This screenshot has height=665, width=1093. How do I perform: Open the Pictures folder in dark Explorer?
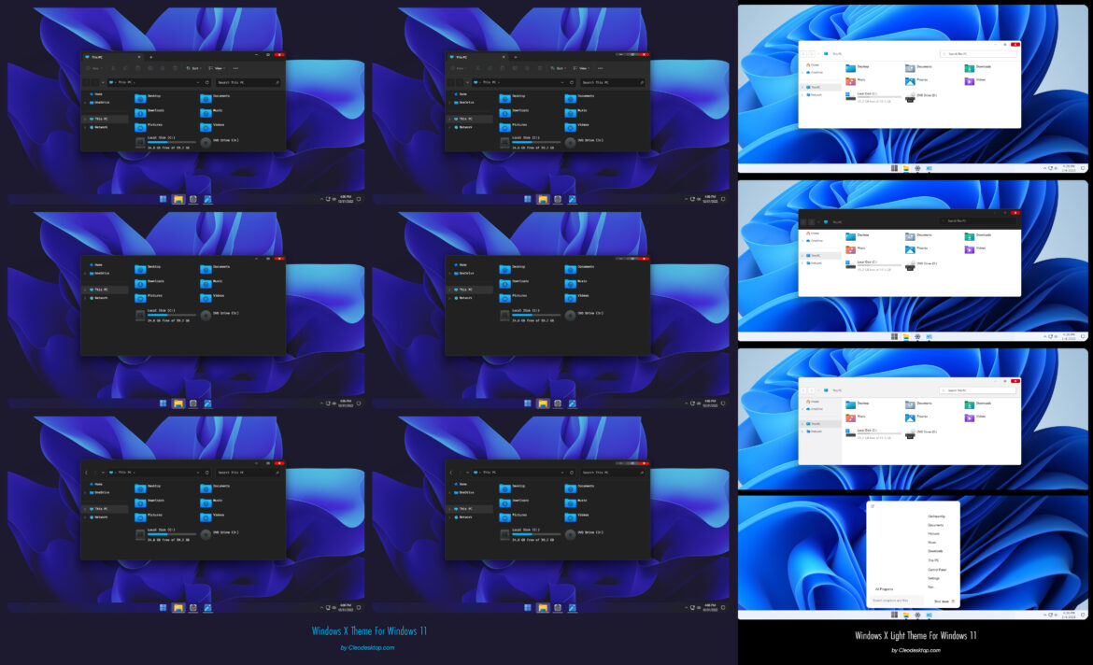pos(140,128)
